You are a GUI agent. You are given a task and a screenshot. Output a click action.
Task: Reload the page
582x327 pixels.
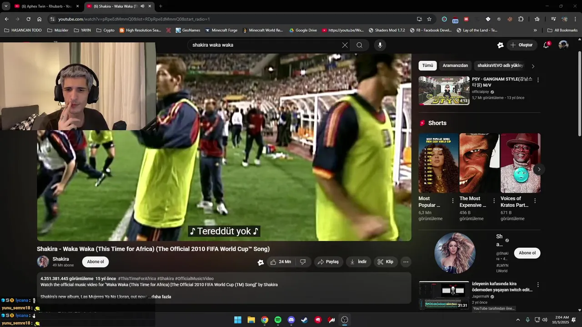[28, 19]
